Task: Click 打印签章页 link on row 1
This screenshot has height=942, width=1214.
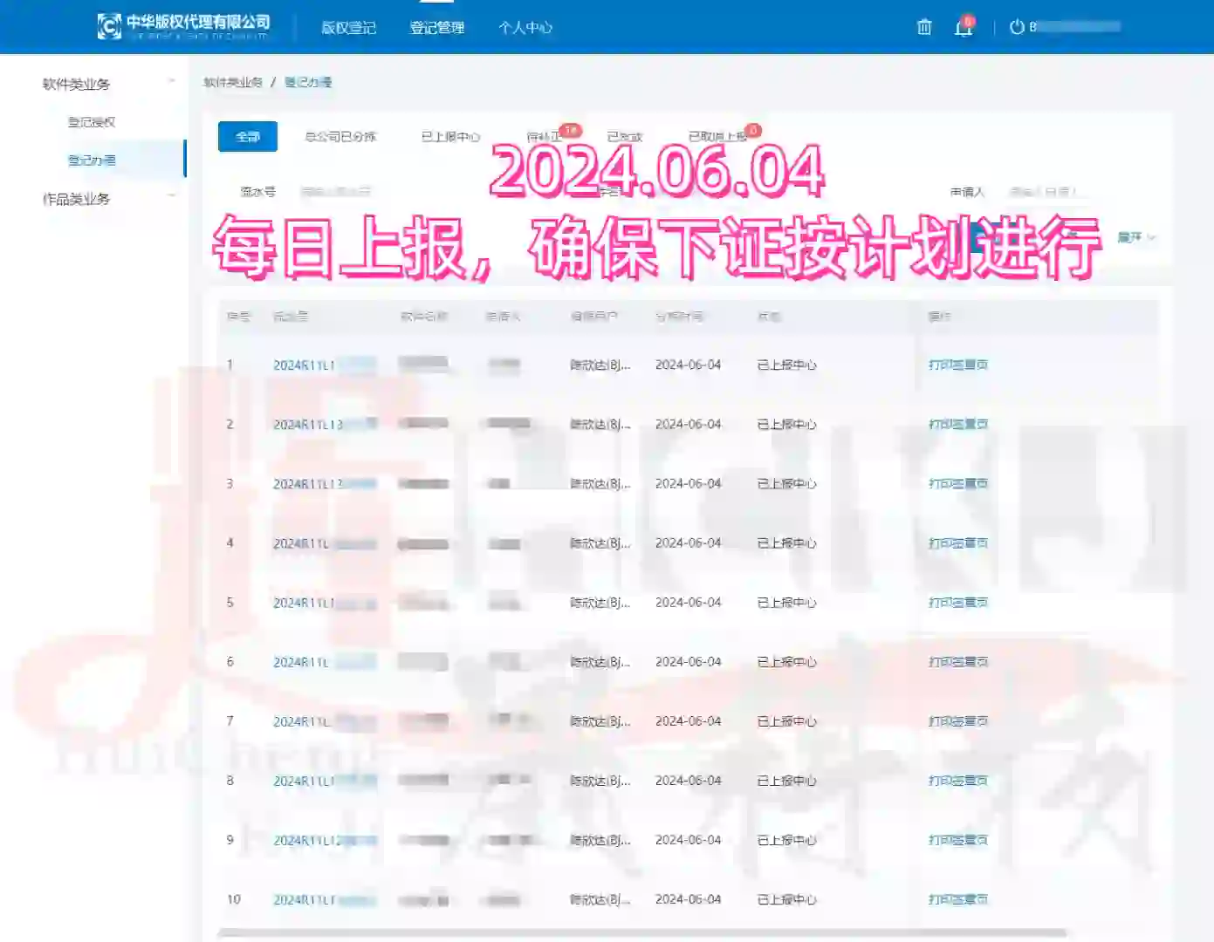Action: point(957,365)
